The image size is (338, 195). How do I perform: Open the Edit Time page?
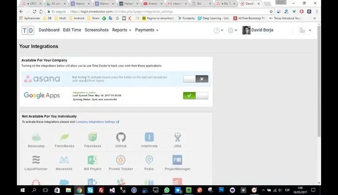pyautogui.click(x=72, y=30)
